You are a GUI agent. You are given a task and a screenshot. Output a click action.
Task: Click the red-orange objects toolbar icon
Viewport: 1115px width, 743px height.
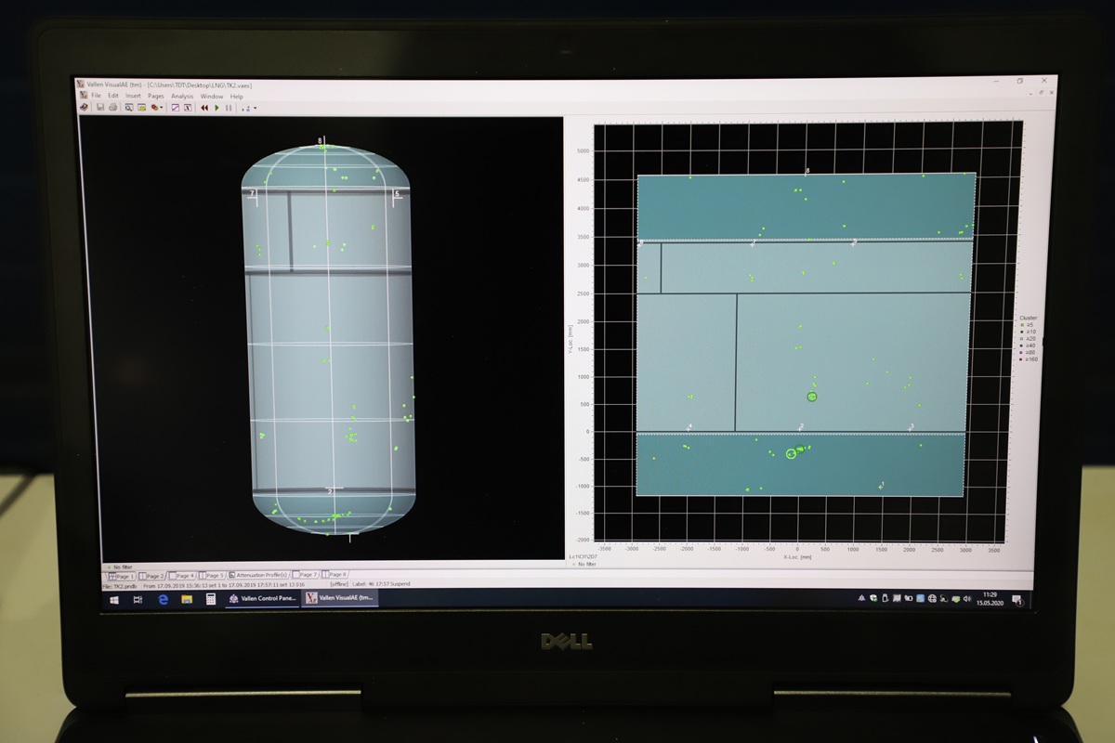[x=154, y=108]
